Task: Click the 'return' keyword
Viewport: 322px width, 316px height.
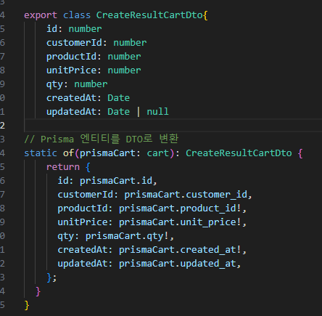Action: (63, 167)
